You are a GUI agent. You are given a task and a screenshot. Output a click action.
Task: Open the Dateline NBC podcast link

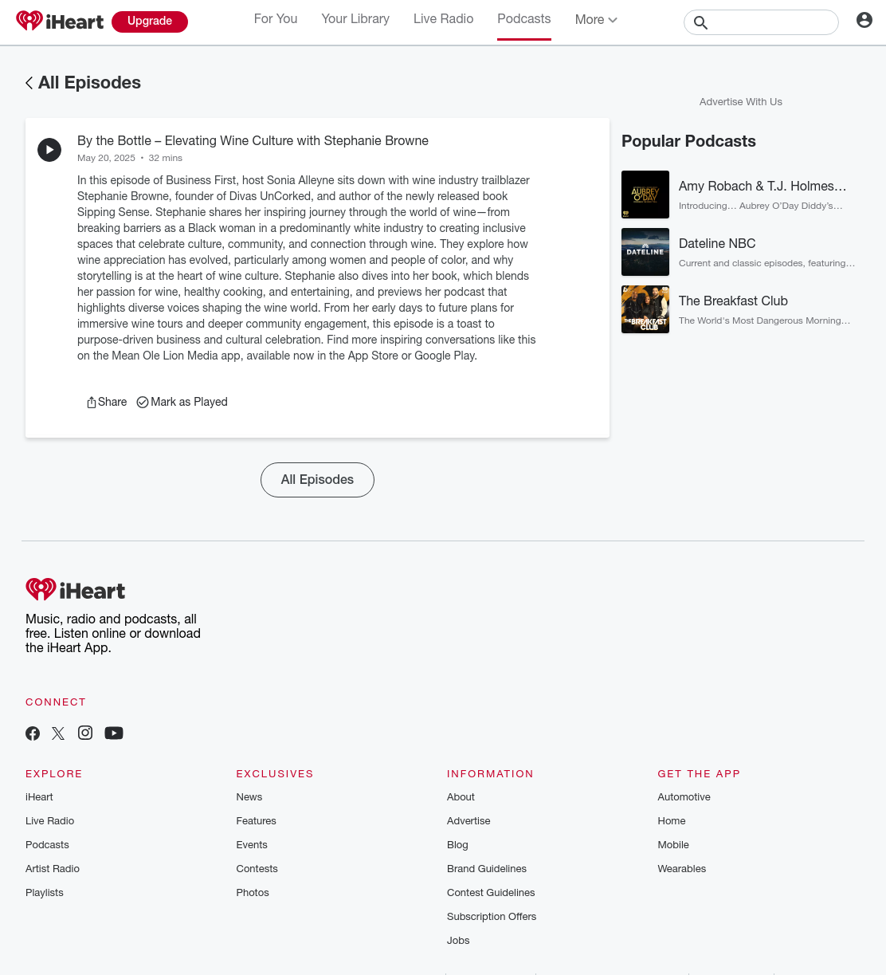point(717,243)
